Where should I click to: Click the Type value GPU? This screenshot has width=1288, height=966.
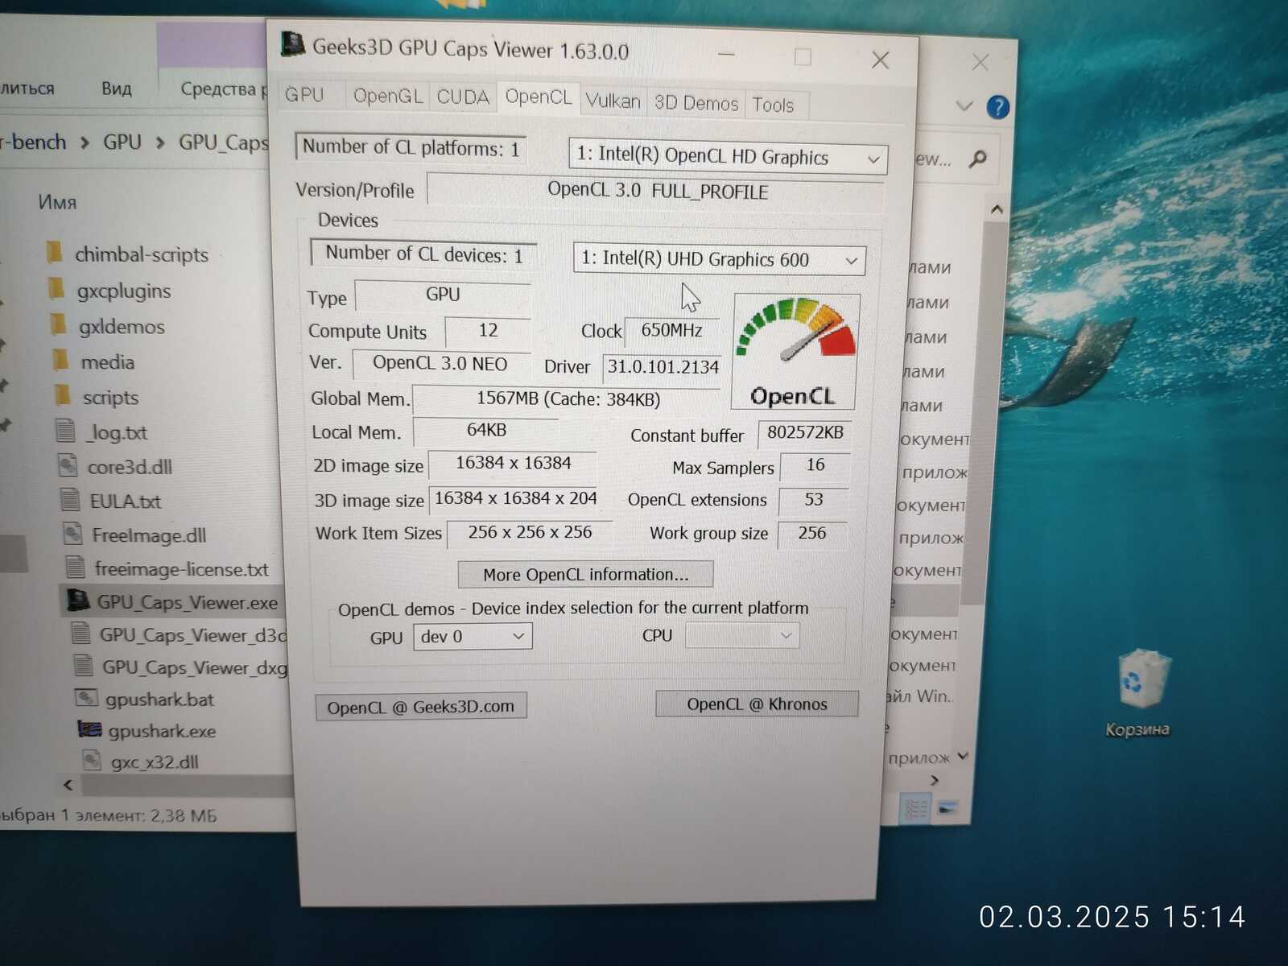(x=442, y=295)
